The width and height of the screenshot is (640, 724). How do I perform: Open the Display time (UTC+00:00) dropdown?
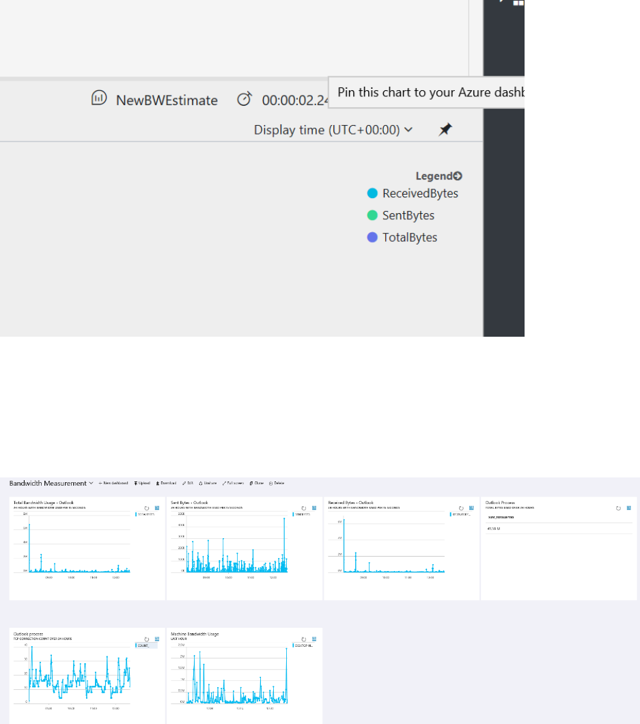333,130
